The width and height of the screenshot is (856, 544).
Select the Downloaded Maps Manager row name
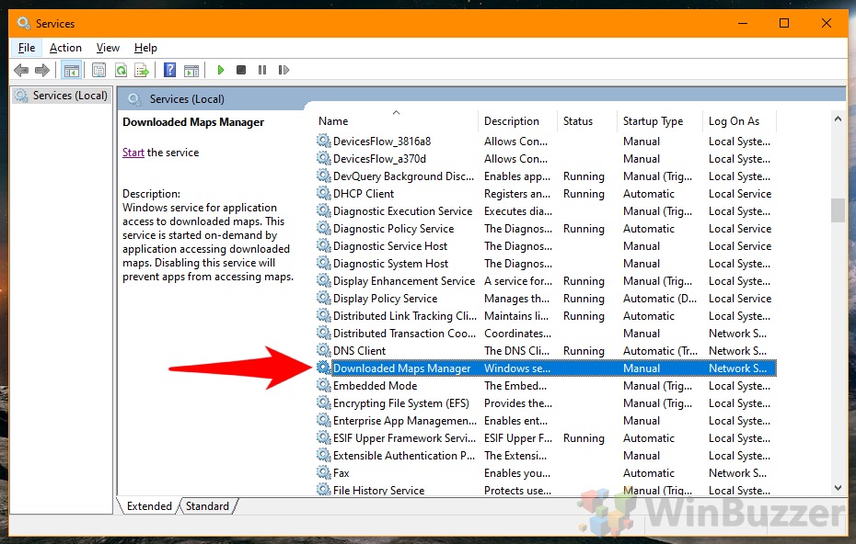coord(402,368)
